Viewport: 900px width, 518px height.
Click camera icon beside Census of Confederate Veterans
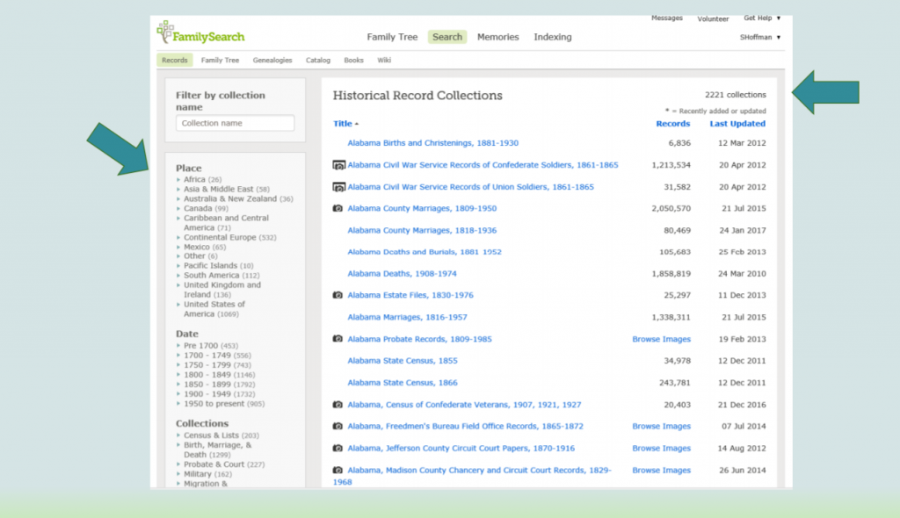[337, 405]
